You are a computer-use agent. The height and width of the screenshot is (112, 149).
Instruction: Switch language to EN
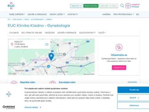click(137, 14)
